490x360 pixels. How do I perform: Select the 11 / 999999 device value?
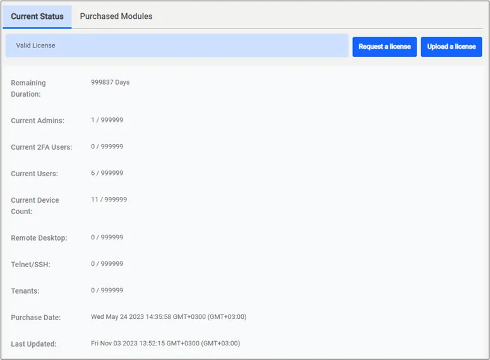point(109,200)
